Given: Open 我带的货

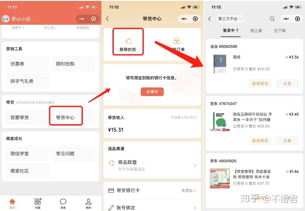Looking at the screenshot, I should (x=128, y=44).
